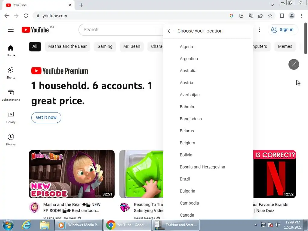Choose Argentina as location
The image size is (308, 231).
(208, 59)
